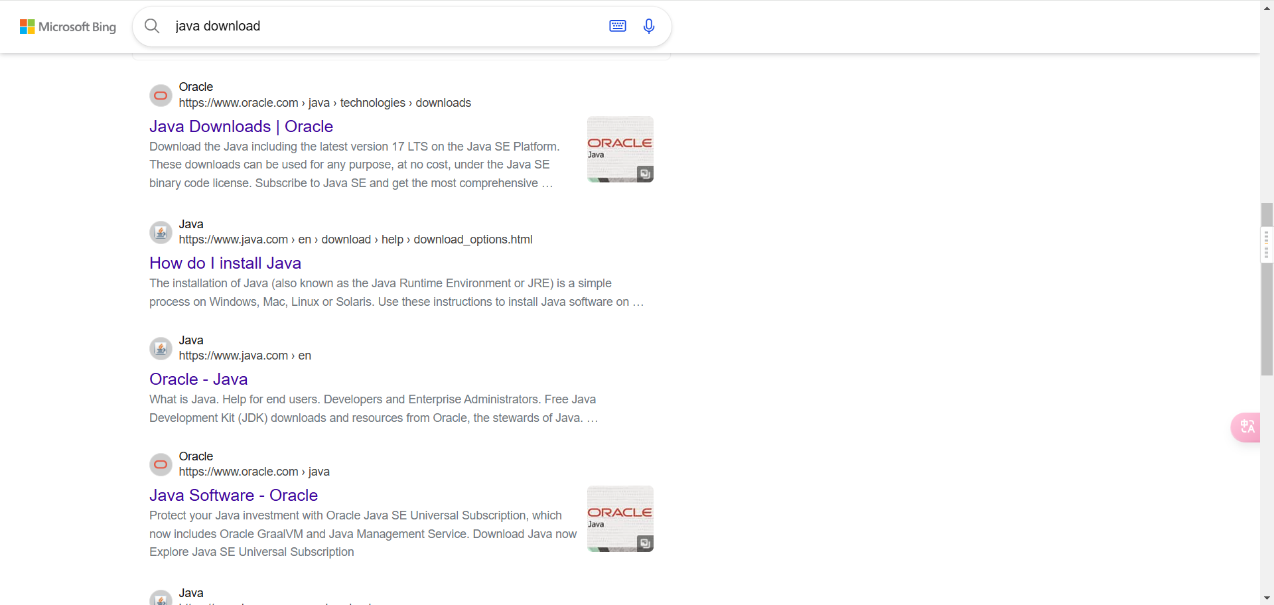
Task: Open the on-screen keyboard icon
Action: pyautogui.click(x=618, y=26)
